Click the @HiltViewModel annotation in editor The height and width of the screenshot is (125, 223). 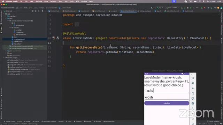pyautogui.click(x=74, y=34)
